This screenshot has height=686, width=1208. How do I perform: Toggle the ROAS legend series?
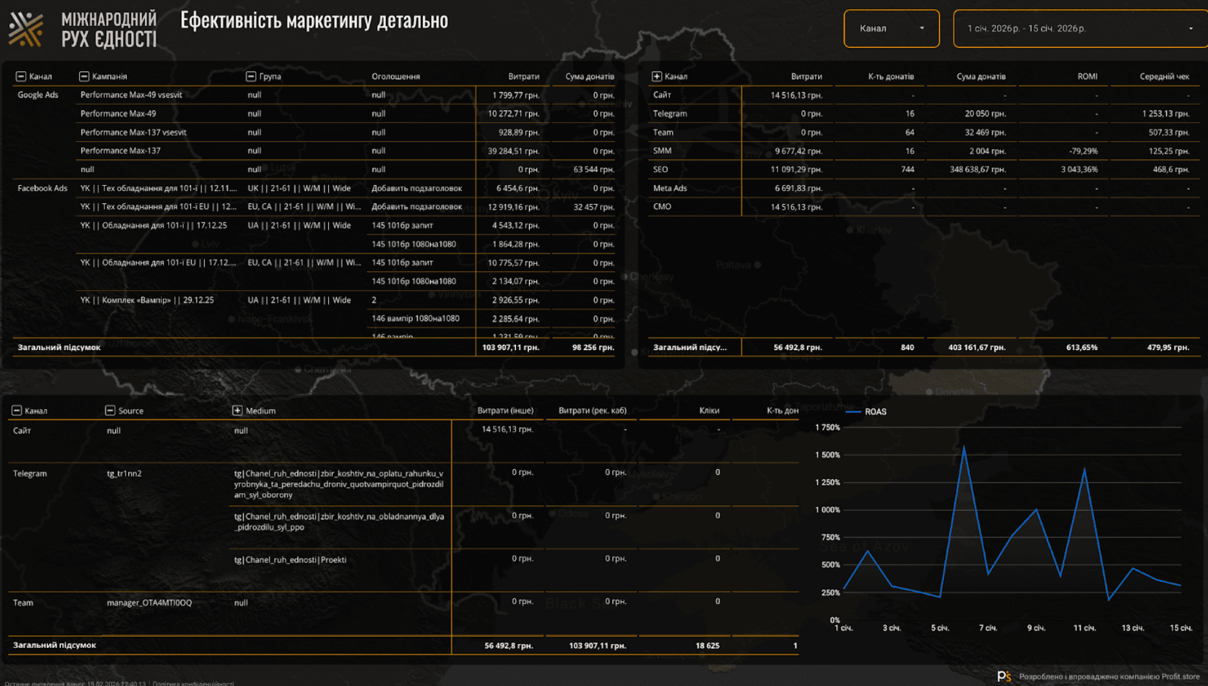click(x=867, y=412)
